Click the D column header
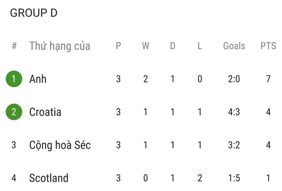282x191 pixels. click(x=172, y=46)
